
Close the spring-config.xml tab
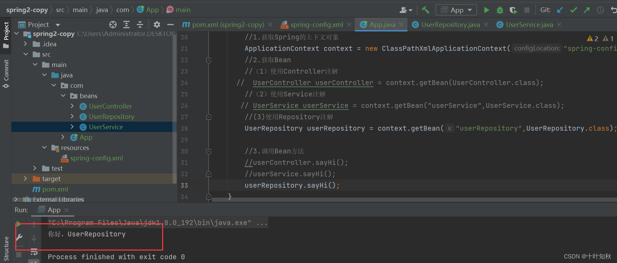coord(349,25)
